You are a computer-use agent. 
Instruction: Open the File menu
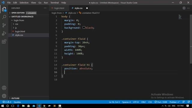pos(9,3)
